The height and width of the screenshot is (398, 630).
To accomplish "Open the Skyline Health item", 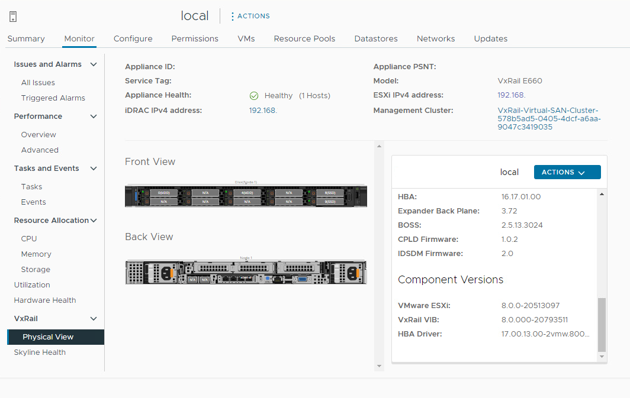I will coord(40,352).
